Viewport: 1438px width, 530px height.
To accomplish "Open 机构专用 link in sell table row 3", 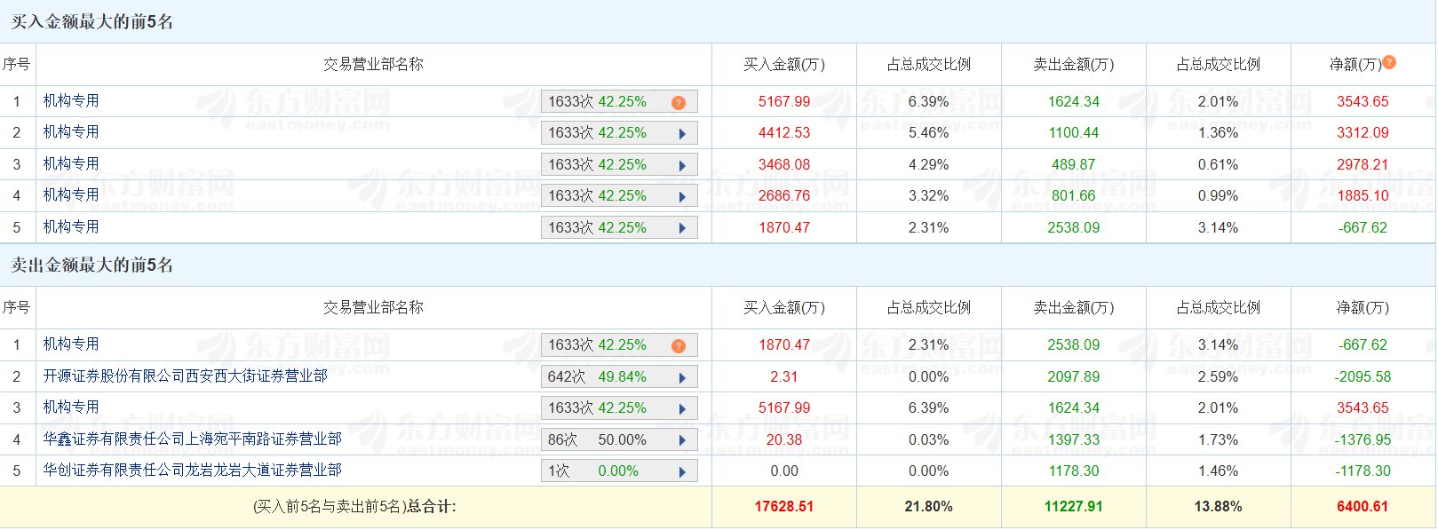I will (x=71, y=407).
